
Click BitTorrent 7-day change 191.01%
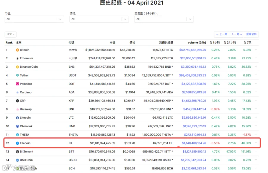tap(246, 152)
